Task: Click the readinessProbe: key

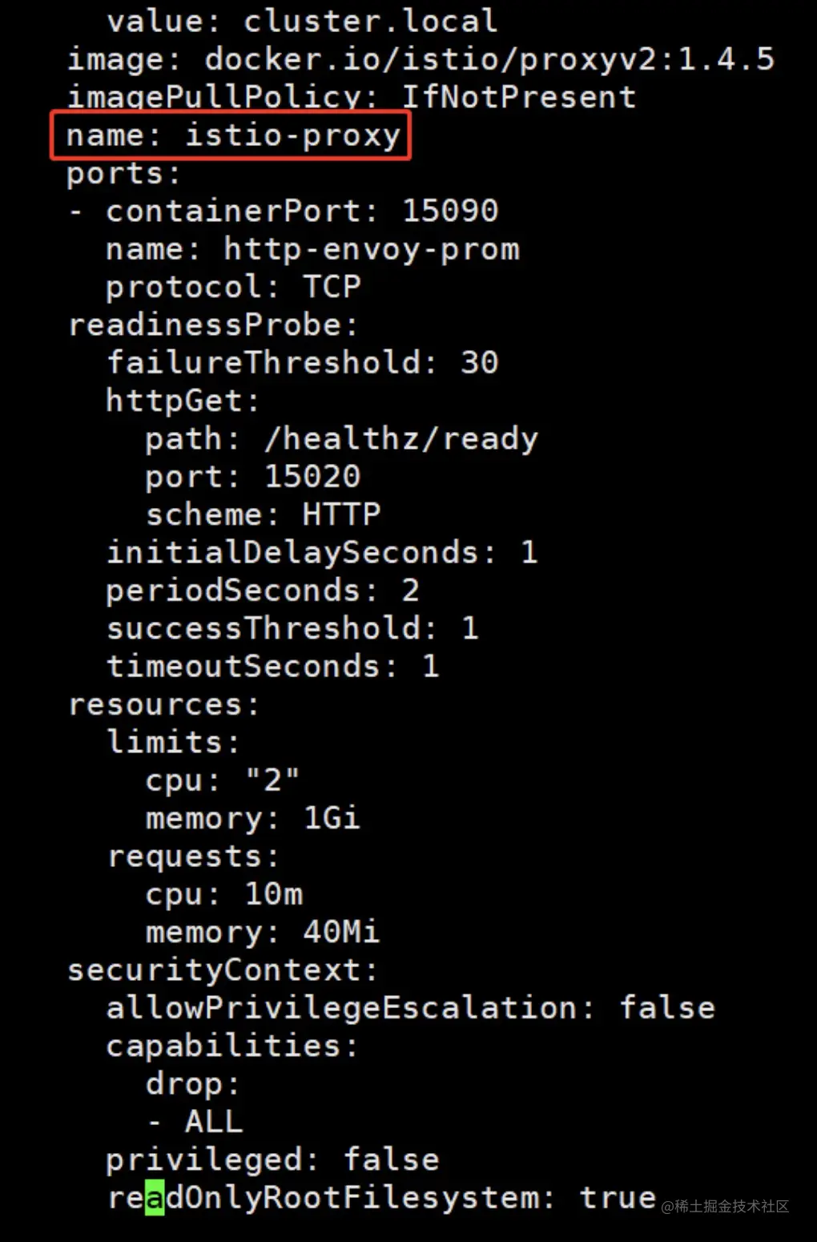Action: point(213,325)
